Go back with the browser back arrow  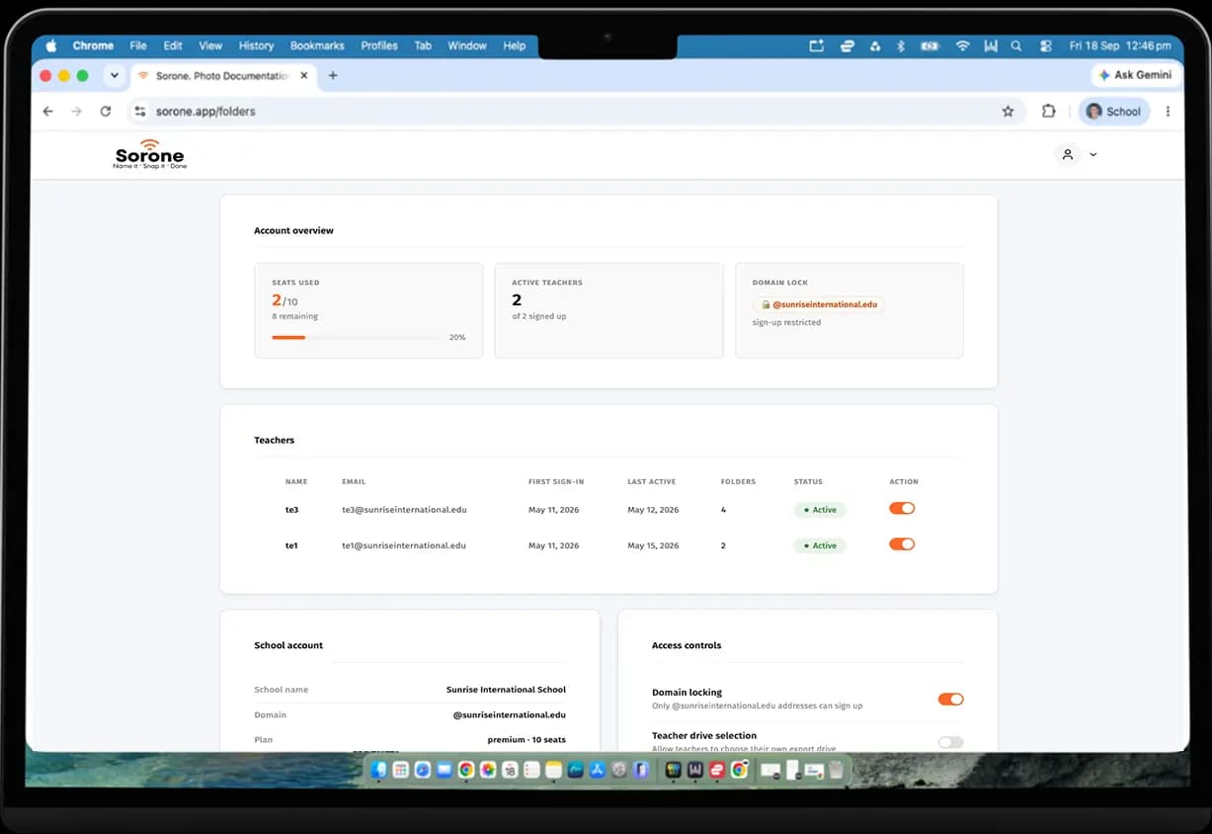pos(47,112)
